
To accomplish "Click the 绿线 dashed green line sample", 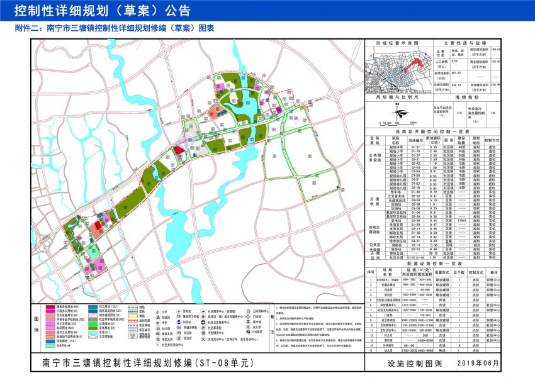I will 133,307.
